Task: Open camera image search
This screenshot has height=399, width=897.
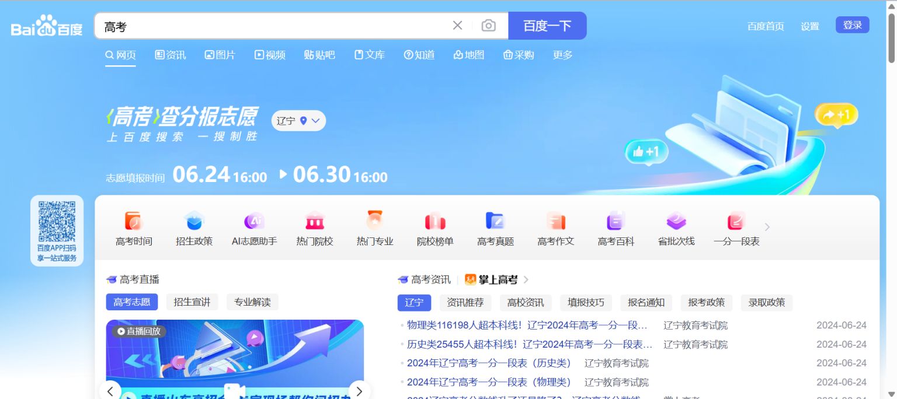Action: point(488,26)
